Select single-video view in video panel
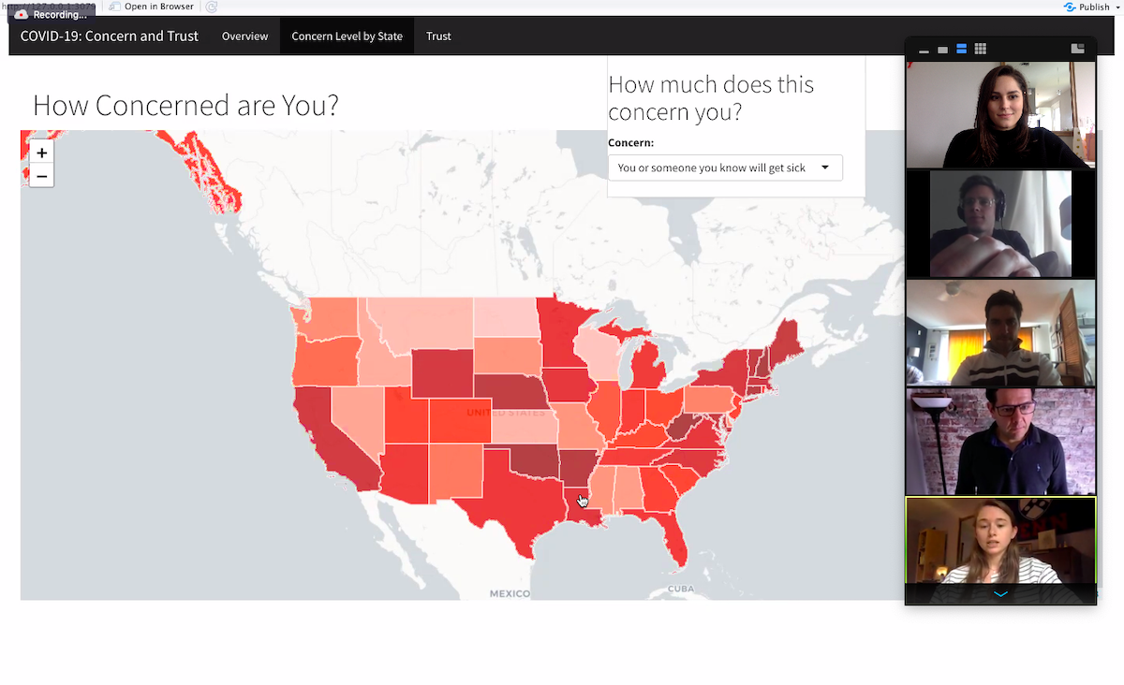 [942, 50]
